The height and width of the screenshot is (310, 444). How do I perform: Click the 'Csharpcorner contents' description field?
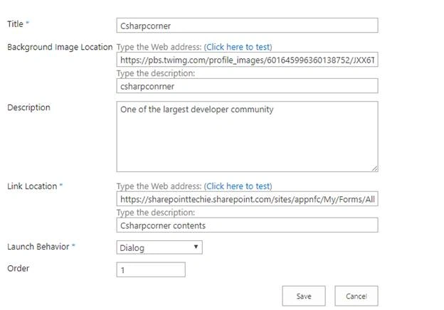coord(247,225)
